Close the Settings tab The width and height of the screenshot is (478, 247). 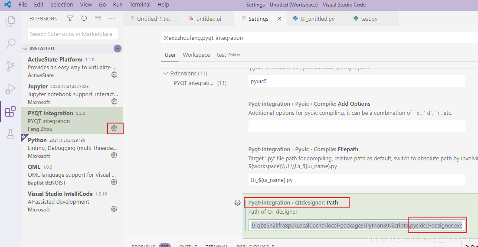coord(279,19)
